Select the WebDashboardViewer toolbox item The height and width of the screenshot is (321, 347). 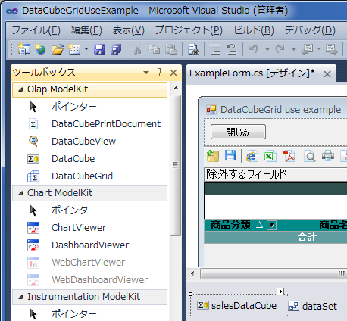pyautogui.click(x=89, y=280)
